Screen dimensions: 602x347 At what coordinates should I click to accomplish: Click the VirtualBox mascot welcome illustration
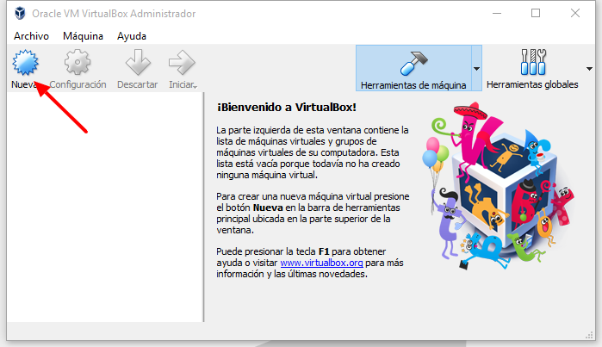pyautogui.click(x=498, y=186)
